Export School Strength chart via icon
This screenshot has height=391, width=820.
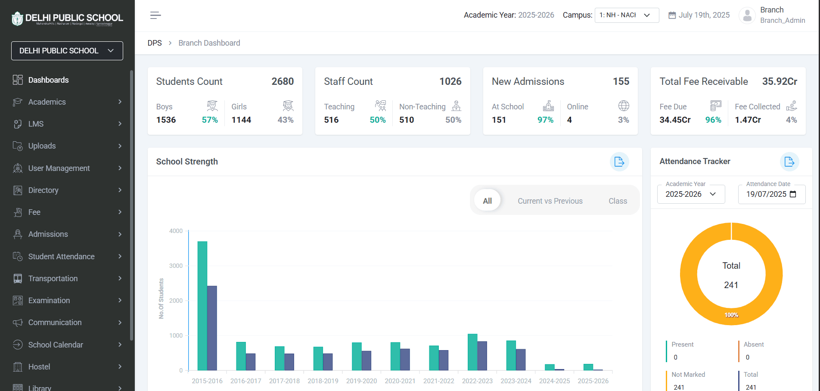tap(619, 161)
